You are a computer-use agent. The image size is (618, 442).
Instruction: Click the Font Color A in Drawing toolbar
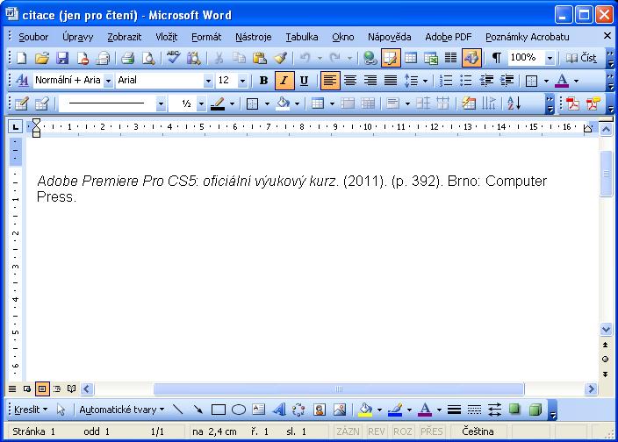coord(425,410)
